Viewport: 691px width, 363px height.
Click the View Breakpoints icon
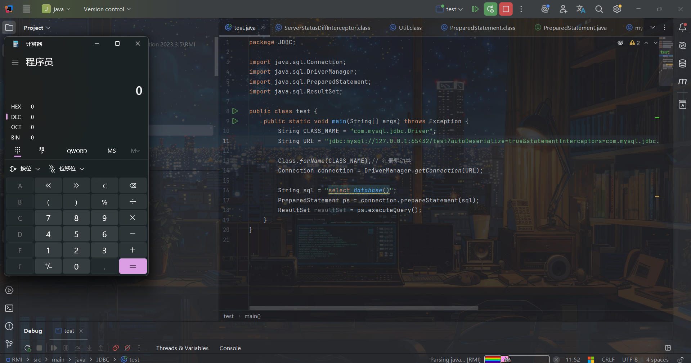116,348
